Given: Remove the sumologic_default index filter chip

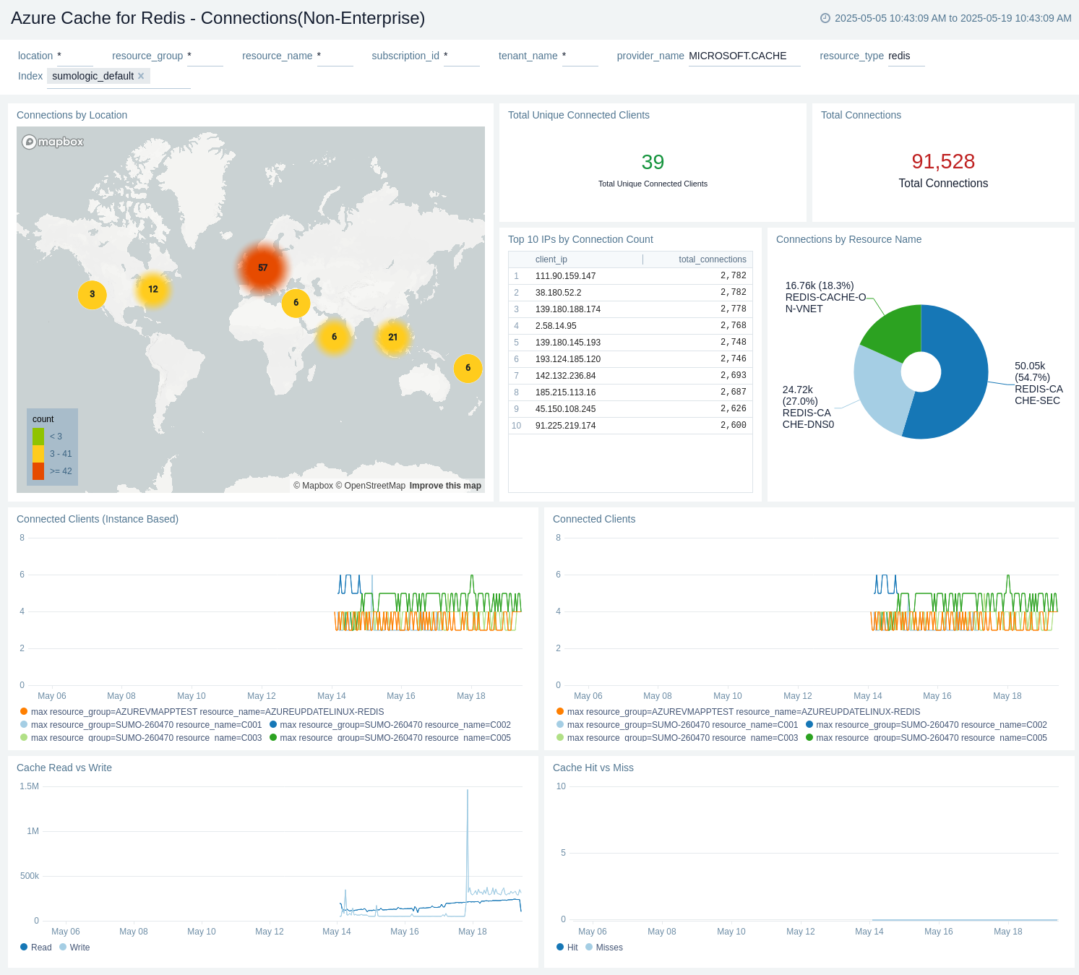Looking at the screenshot, I should coord(141,76).
